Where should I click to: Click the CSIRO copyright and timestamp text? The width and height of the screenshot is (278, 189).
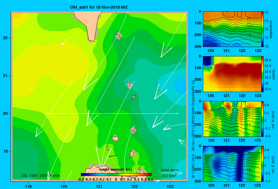tap(193, 129)
